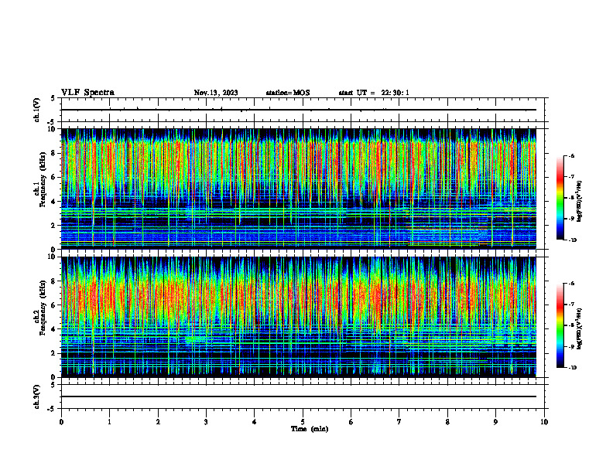The image size is (613, 473).
Task: Click time-axis tick label "0"
Action: (x=61, y=422)
